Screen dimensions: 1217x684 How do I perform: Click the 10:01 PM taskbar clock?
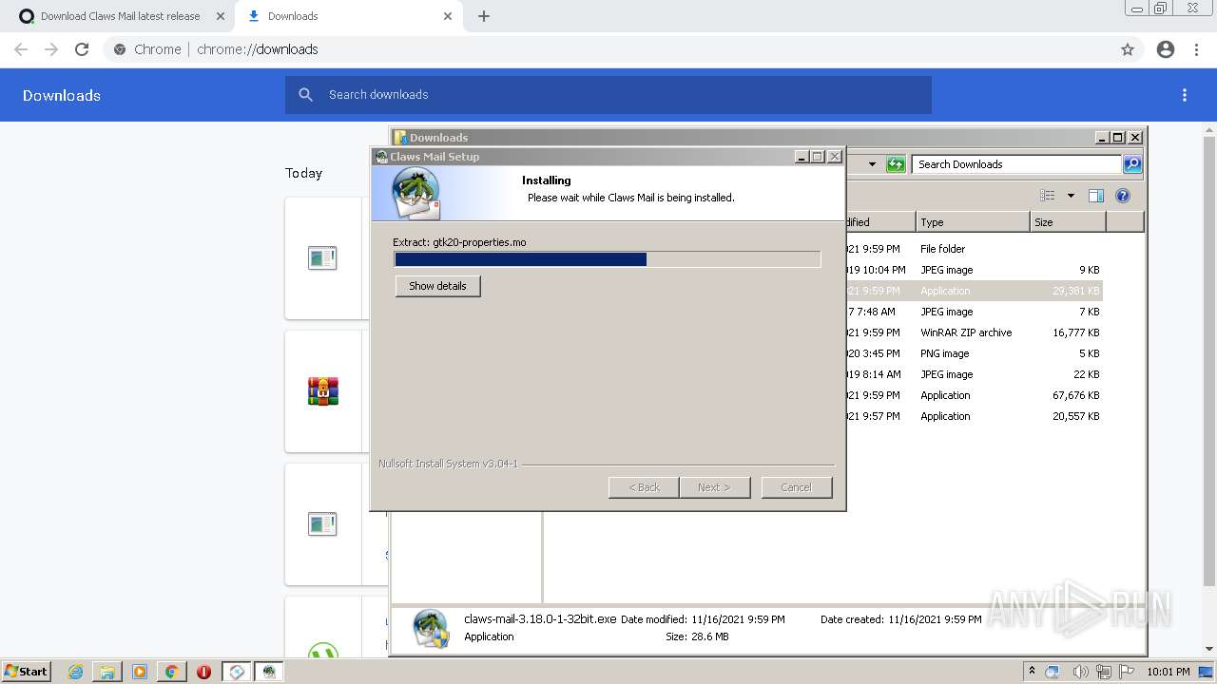point(1169,672)
